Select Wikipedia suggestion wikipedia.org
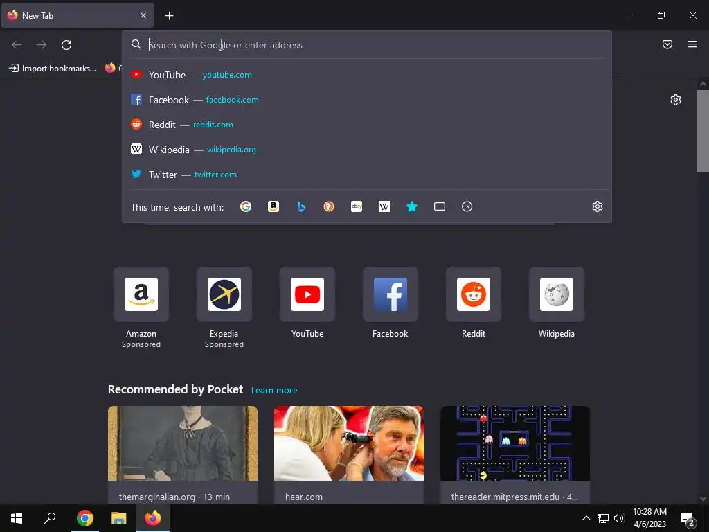The image size is (709, 532). click(367, 150)
